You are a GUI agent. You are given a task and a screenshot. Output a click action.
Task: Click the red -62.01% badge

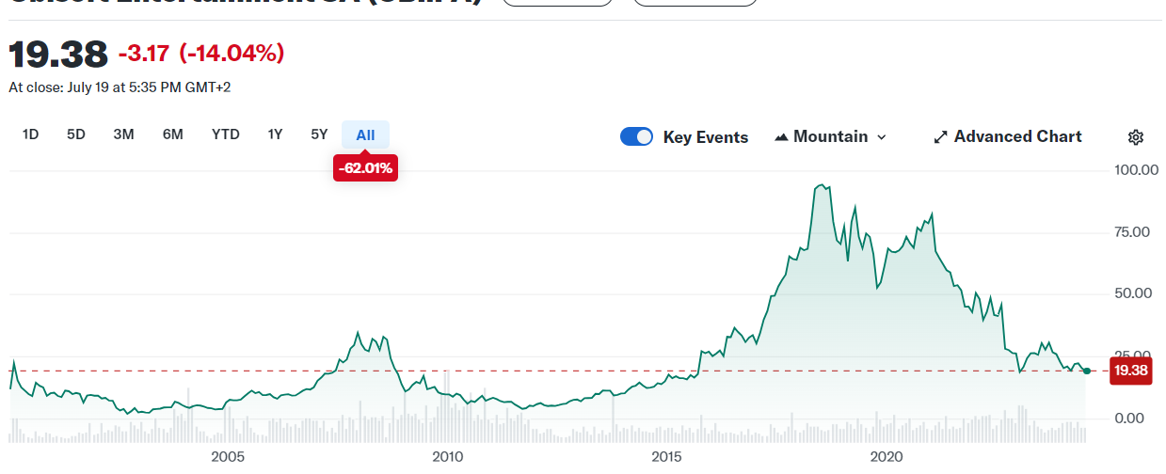coord(365,169)
